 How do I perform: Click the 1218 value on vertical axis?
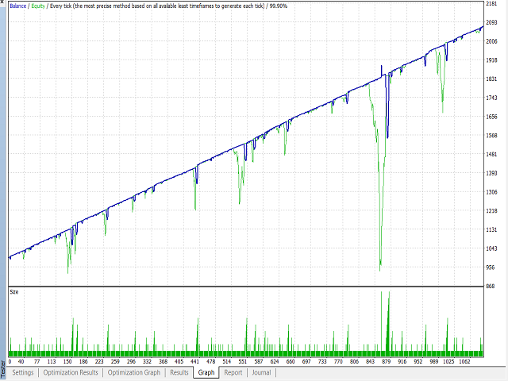[491, 210]
